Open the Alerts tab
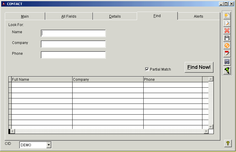 [198, 16]
